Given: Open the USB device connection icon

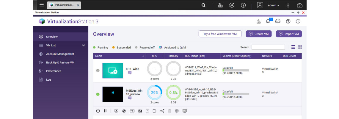Looking at the screenshot, I should coord(132,111).
